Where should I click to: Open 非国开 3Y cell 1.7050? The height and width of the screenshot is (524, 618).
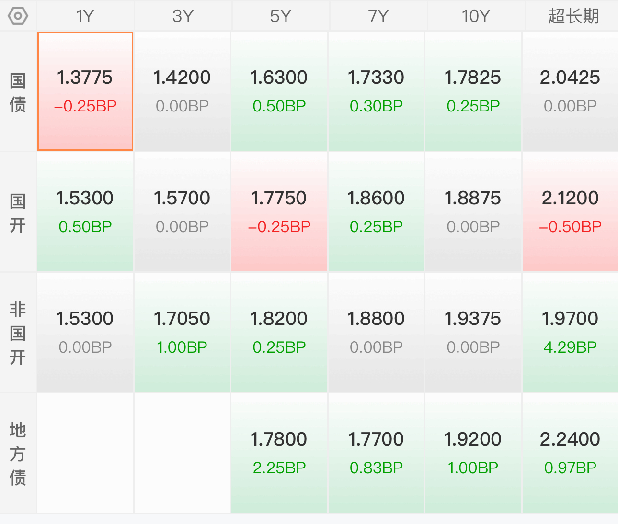click(182, 333)
